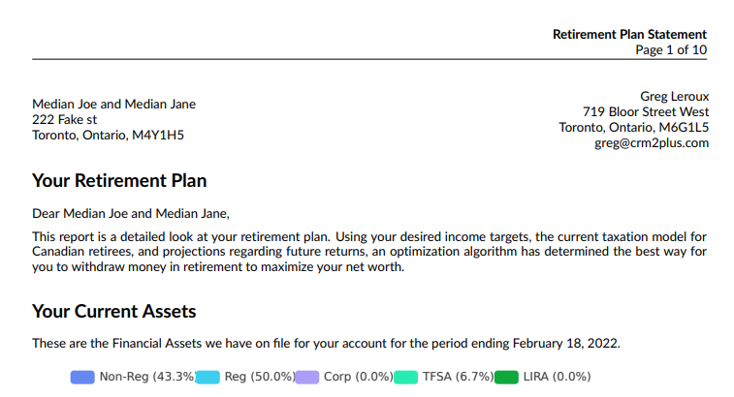
Task: Click the Page 1 of 10 indicator
Action: point(671,49)
